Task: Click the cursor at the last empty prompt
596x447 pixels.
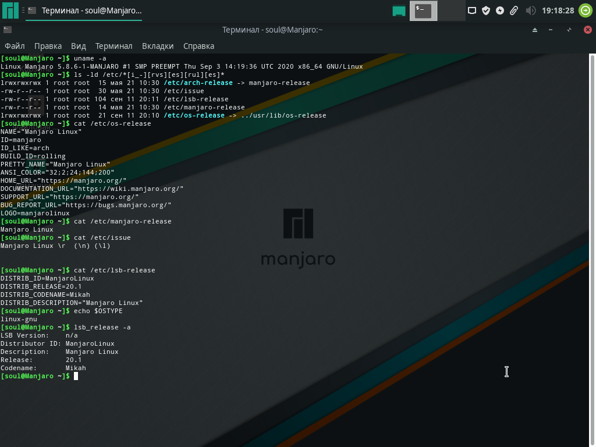Action: tap(76, 376)
